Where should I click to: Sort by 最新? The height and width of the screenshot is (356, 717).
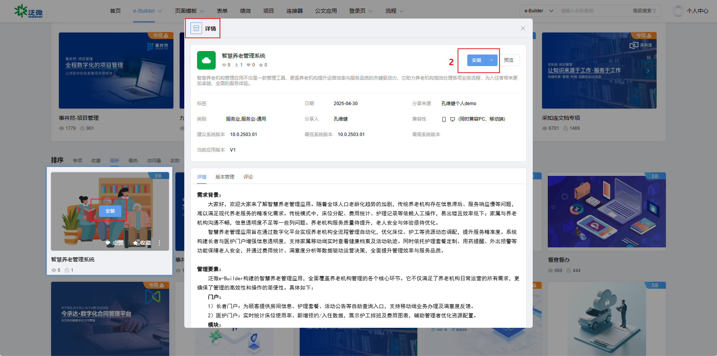115,161
